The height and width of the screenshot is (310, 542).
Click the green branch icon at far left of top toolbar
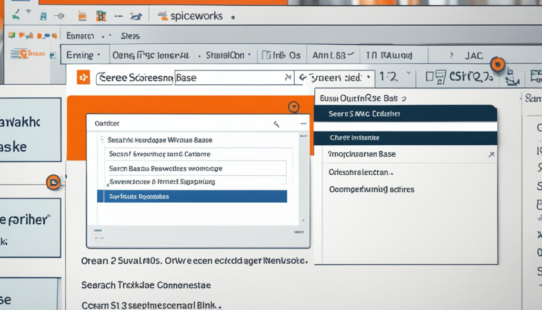click(x=16, y=15)
